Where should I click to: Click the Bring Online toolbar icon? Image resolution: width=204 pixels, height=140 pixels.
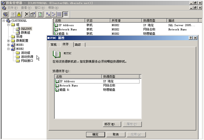[x=13, y=14]
